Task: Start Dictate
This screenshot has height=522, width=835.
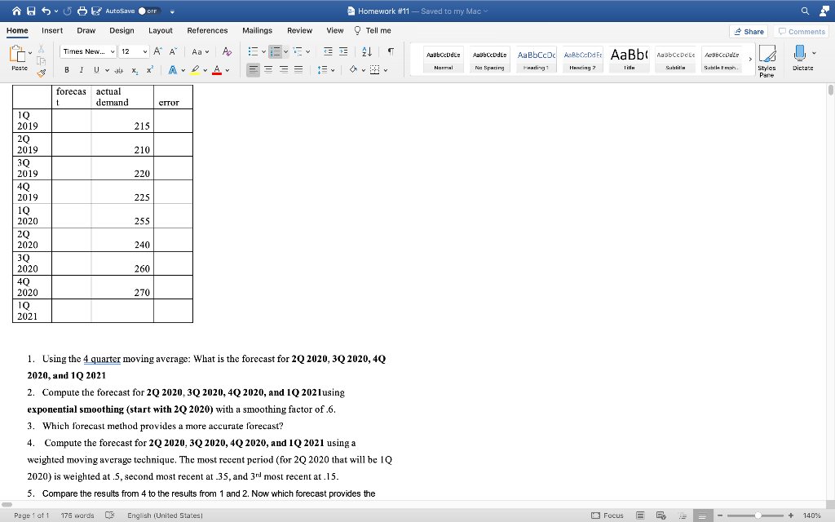Action: point(799,55)
